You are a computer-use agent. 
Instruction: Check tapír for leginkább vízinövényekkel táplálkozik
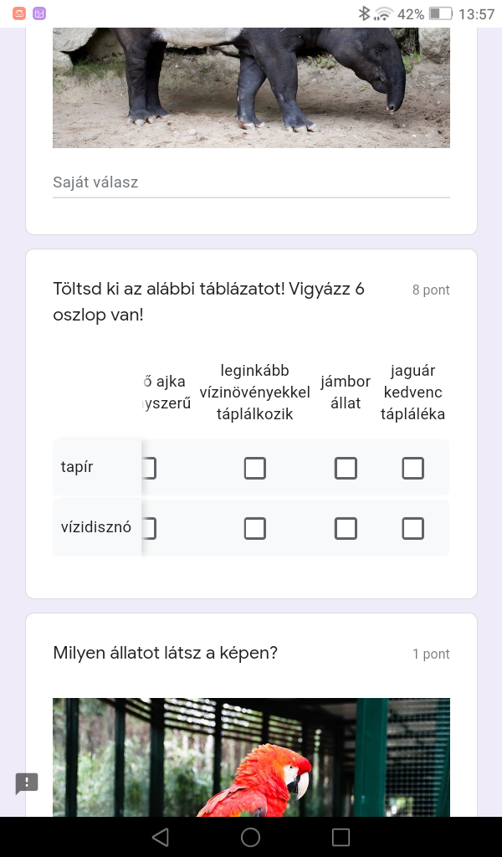click(255, 468)
